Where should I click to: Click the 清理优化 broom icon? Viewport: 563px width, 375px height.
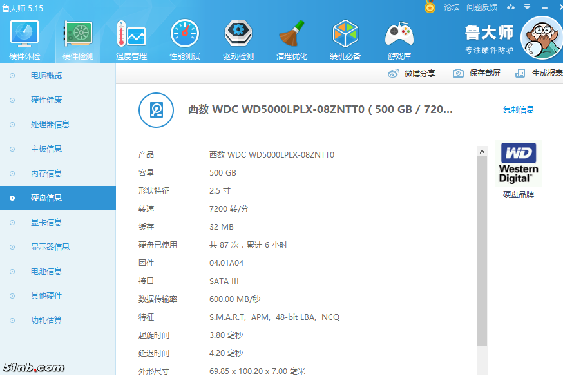[291, 34]
